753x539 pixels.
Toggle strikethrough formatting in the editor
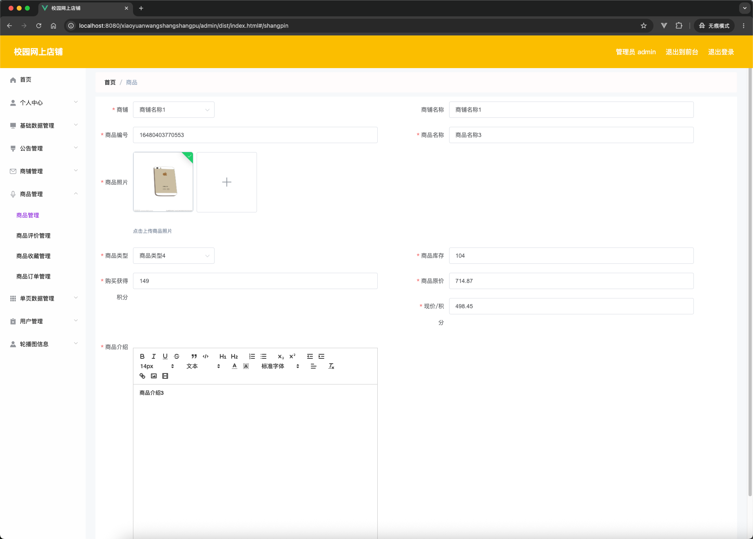[176, 356]
